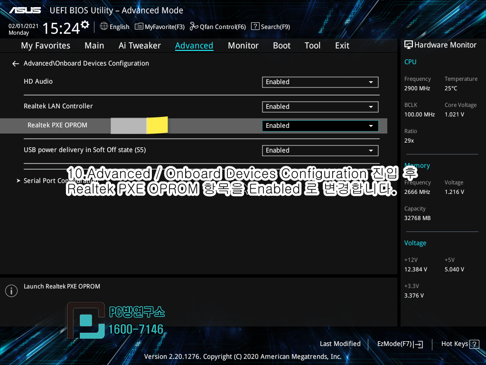Click the back arrow beside Advanced\Onboard Devices Configuration

tap(16, 64)
